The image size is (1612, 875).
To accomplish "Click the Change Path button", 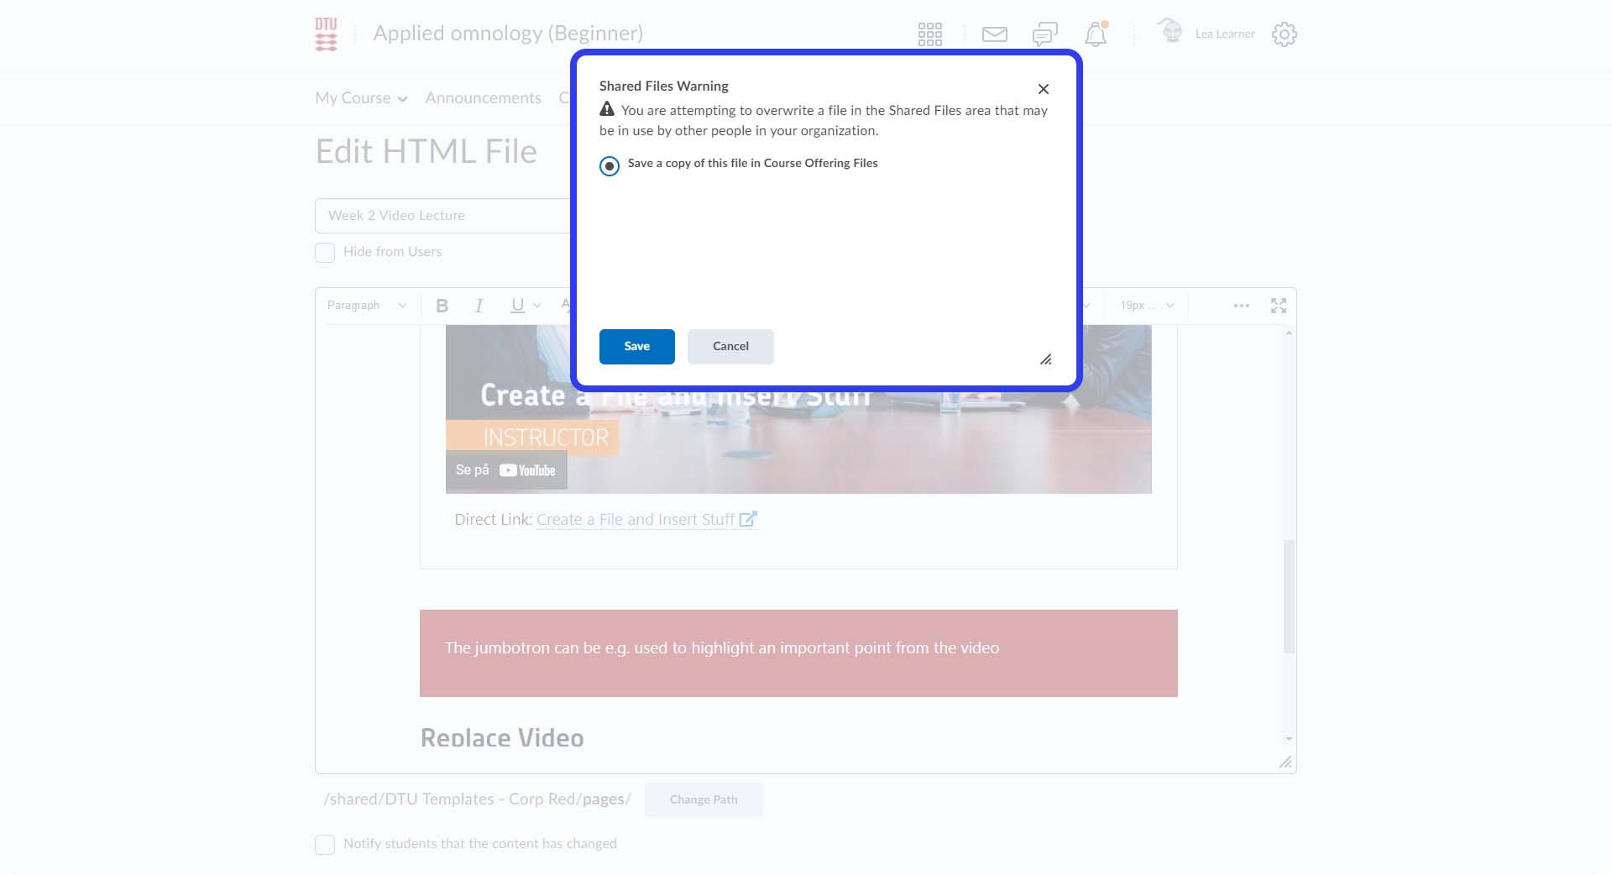I will click(x=704, y=799).
